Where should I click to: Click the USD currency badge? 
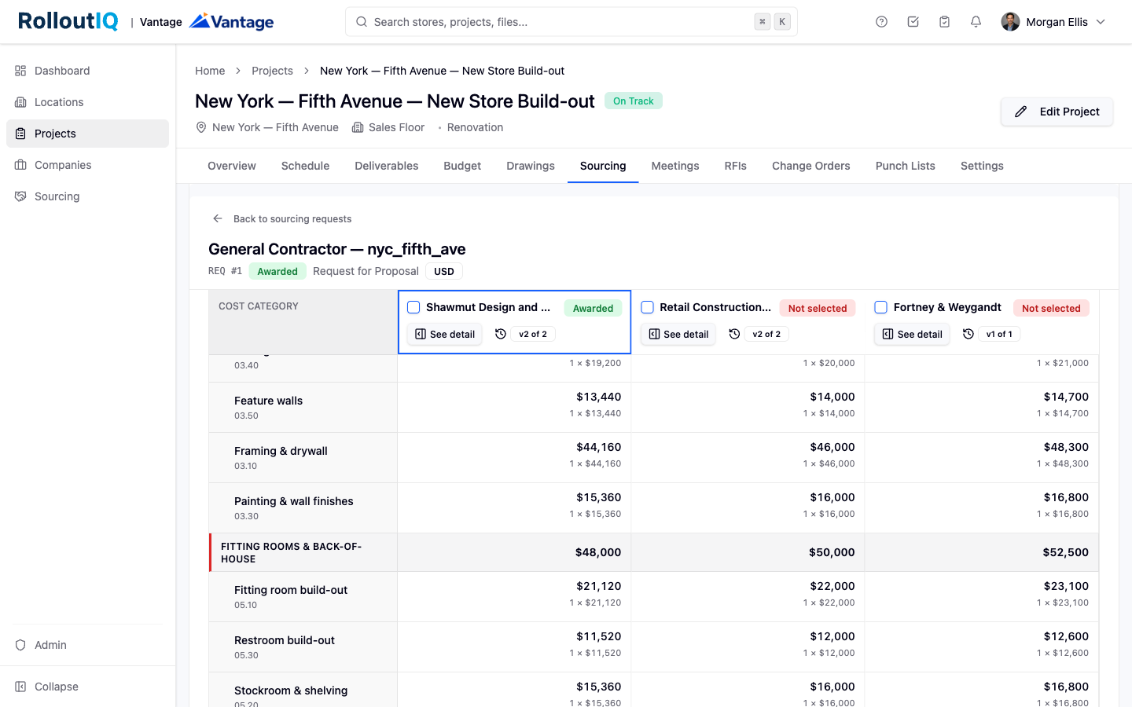pos(444,271)
